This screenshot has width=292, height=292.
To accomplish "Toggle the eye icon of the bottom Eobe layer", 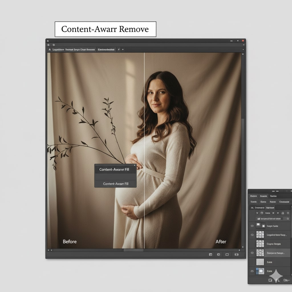I will point(252,271).
